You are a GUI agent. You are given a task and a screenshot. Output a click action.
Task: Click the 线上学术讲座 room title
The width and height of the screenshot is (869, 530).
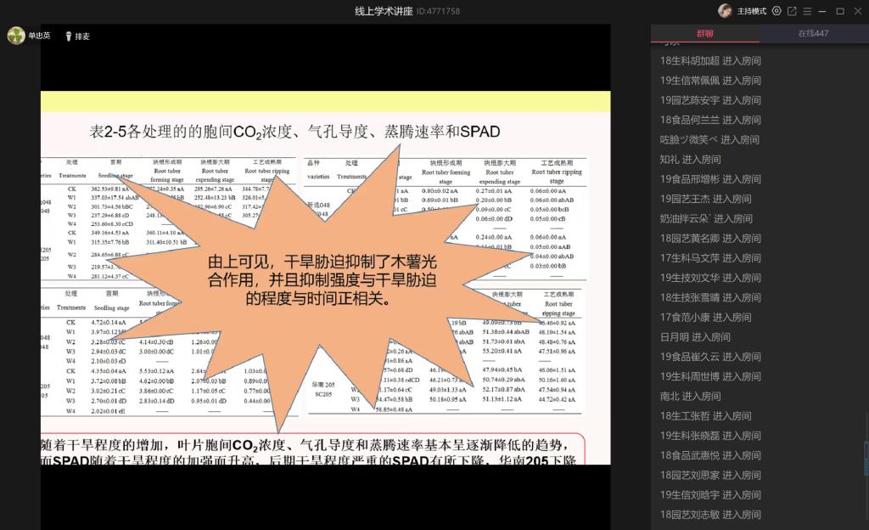(x=384, y=11)
